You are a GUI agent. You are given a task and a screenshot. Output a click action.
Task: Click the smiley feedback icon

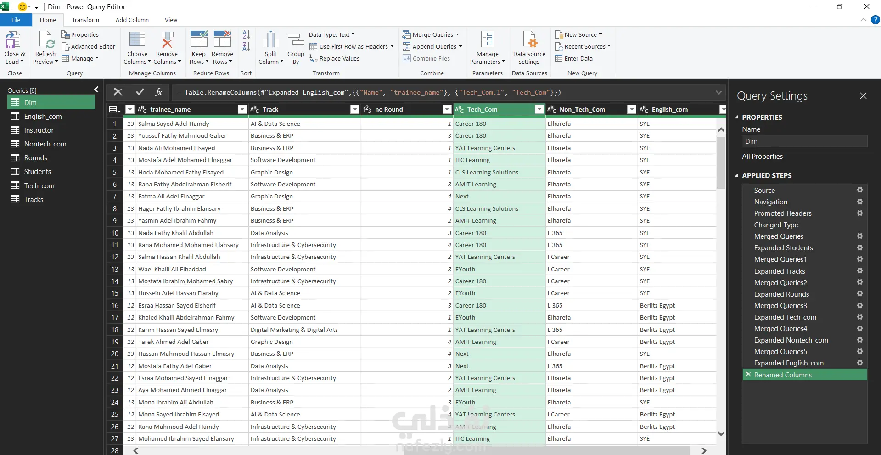[x=22, y=7]
